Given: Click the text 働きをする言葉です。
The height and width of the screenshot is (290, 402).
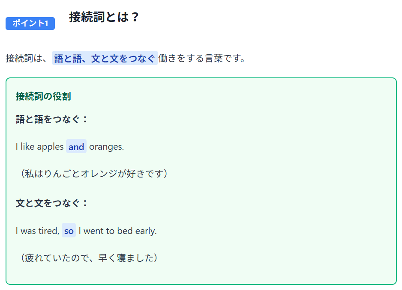Looking at the screenshot, I should pyautogui.click(x=202, y=58).
